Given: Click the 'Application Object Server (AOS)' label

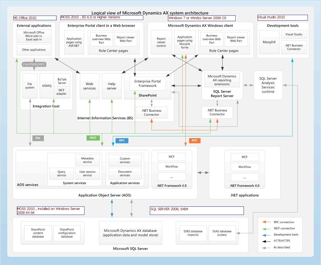Looking at the screenshot, I should click(105, 195).
